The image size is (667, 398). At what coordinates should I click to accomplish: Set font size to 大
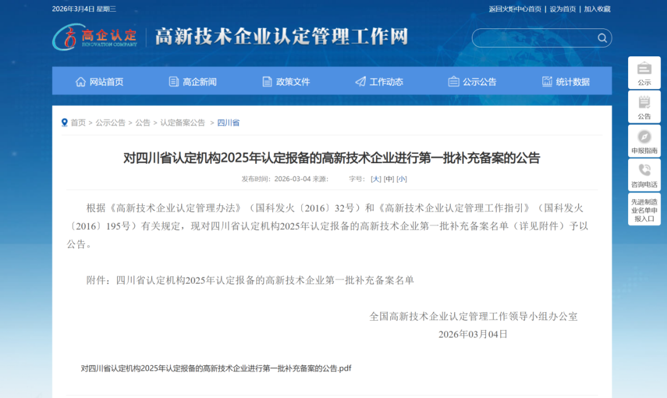pyautogui.click(x=375, y=179)
